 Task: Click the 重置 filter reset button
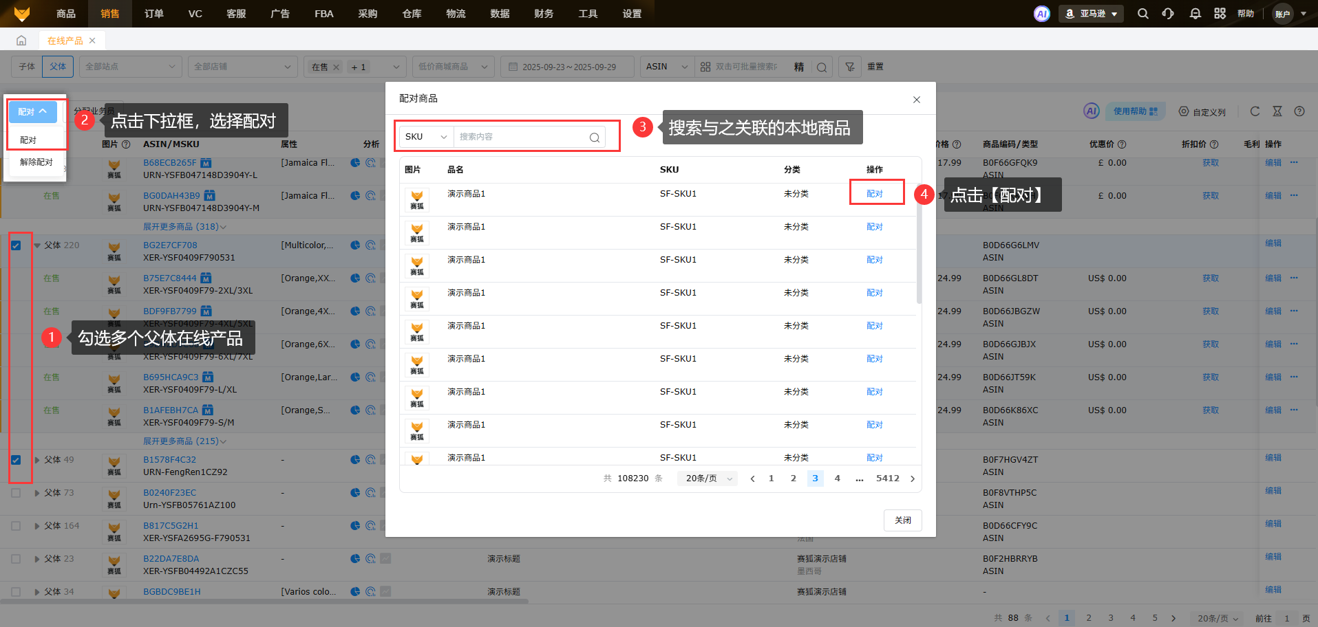coord(875,67)
